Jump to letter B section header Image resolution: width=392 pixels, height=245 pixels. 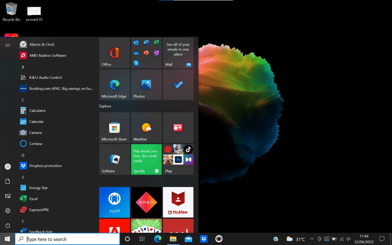tap(23, 67)
